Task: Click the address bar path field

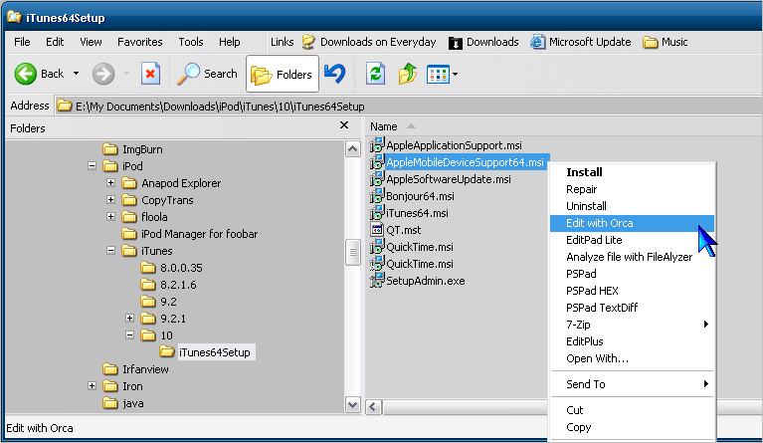Action: [408, 107]
